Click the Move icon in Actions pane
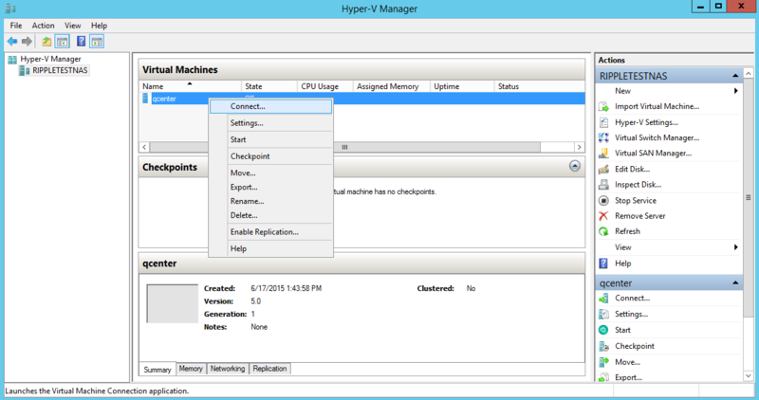 [x=603, y=362]
